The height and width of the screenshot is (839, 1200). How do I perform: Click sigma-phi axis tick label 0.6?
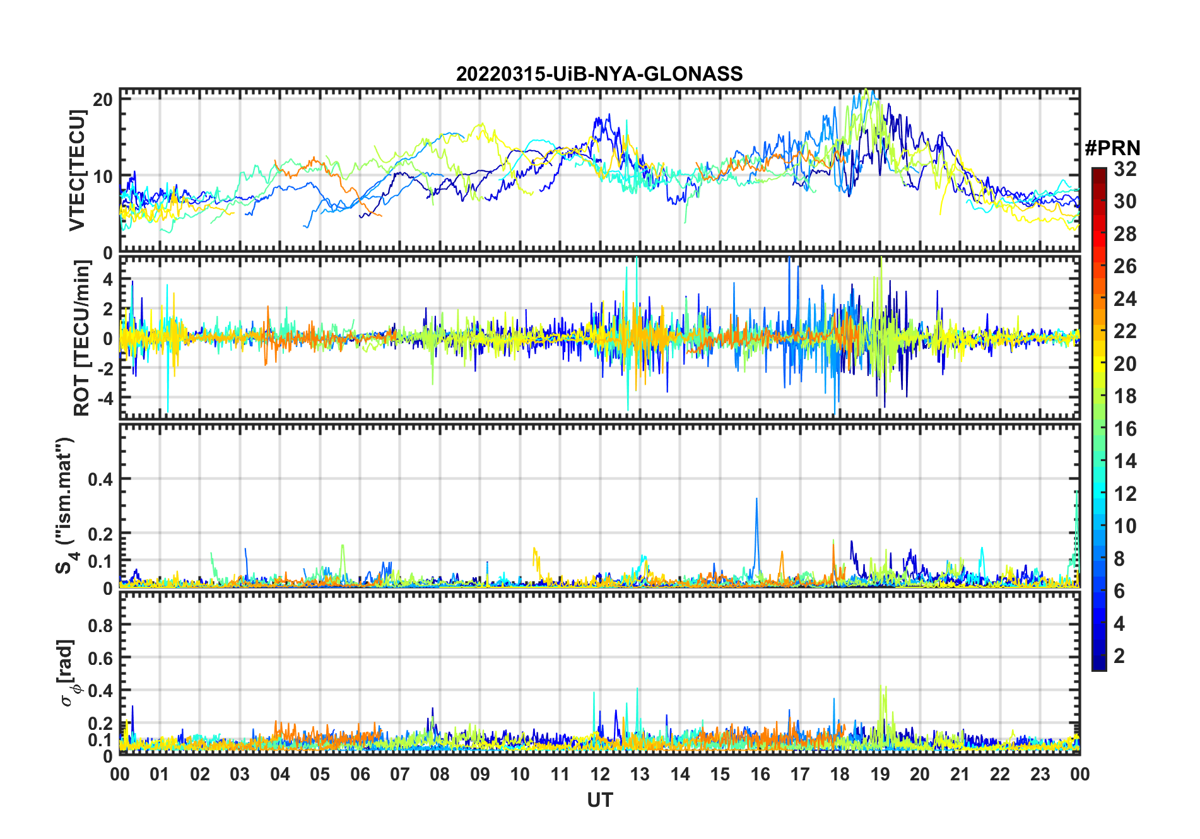101,658
